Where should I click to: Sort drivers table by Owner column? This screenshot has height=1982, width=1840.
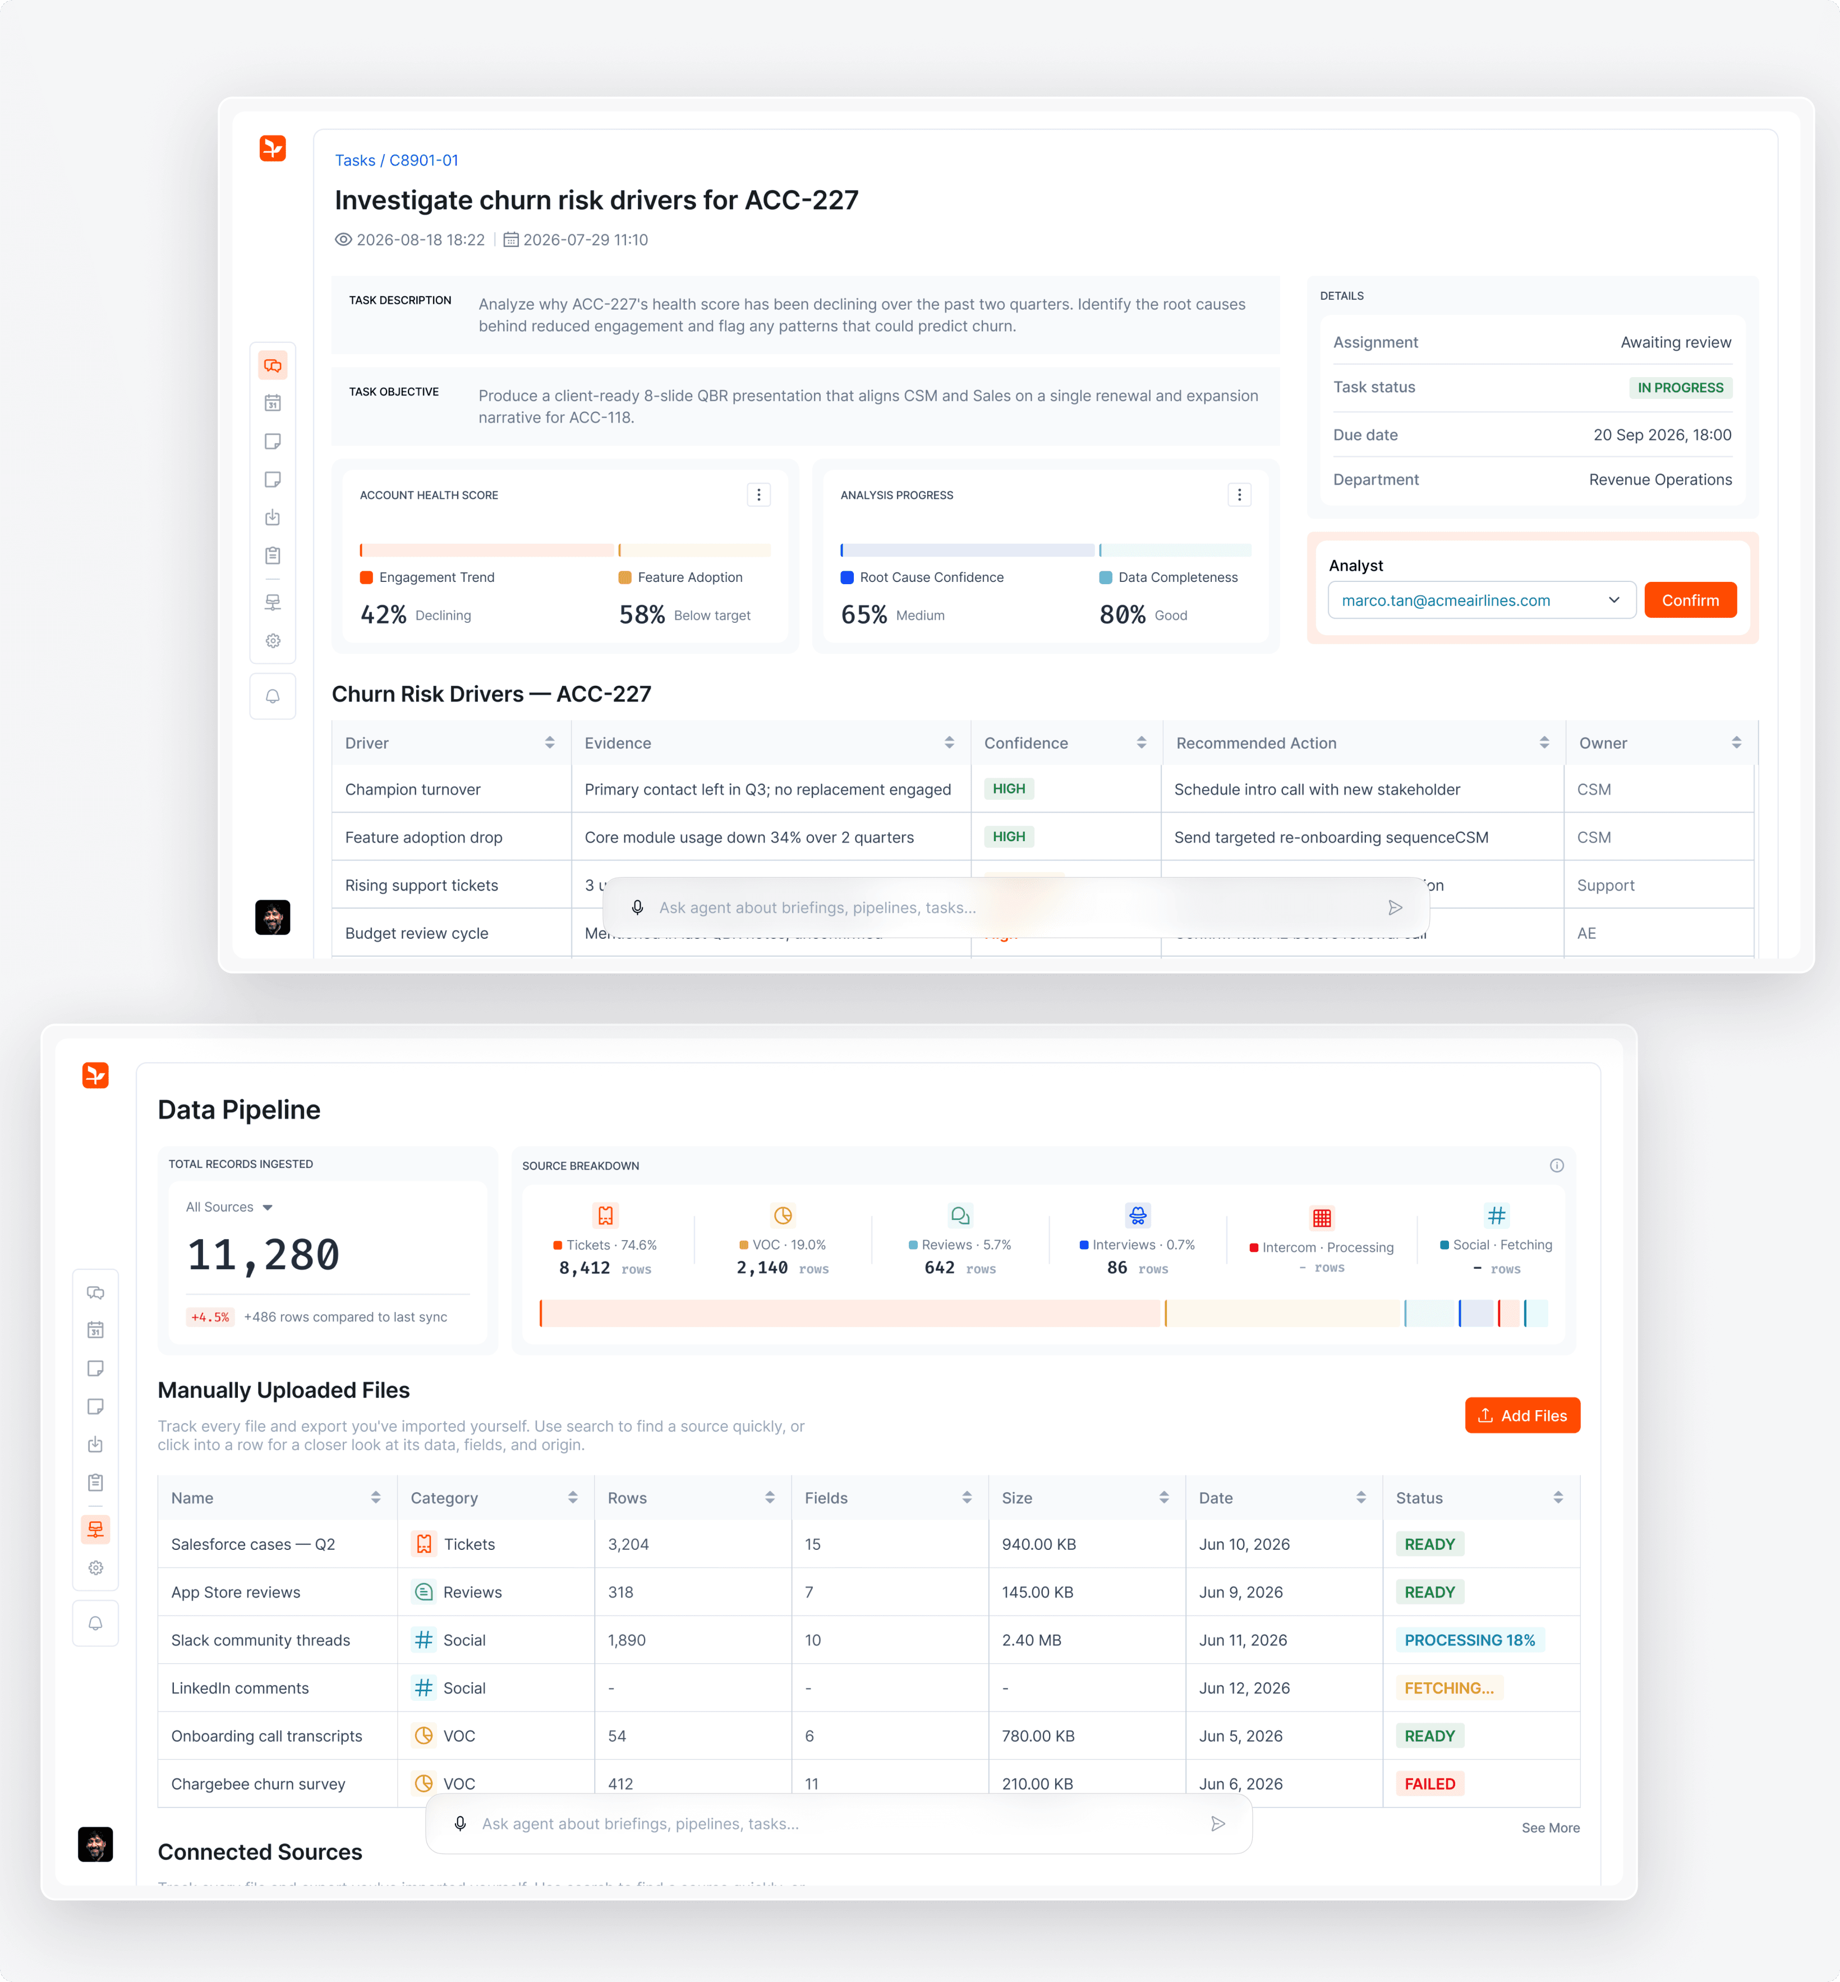tap(1736, 743)
